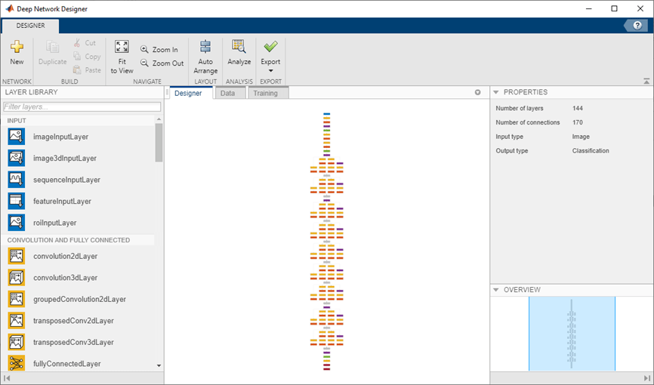Click the Fit to View icon
Viewport: 654px width, 385px height.
[122, 47]
